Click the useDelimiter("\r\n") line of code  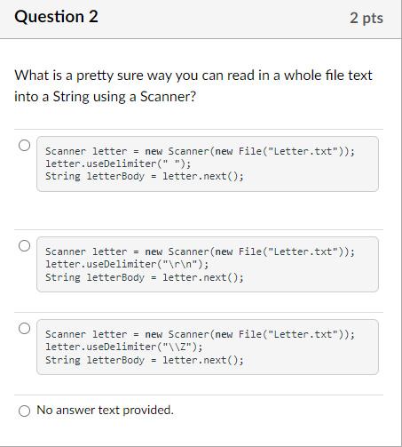click(x=127, y=264)
